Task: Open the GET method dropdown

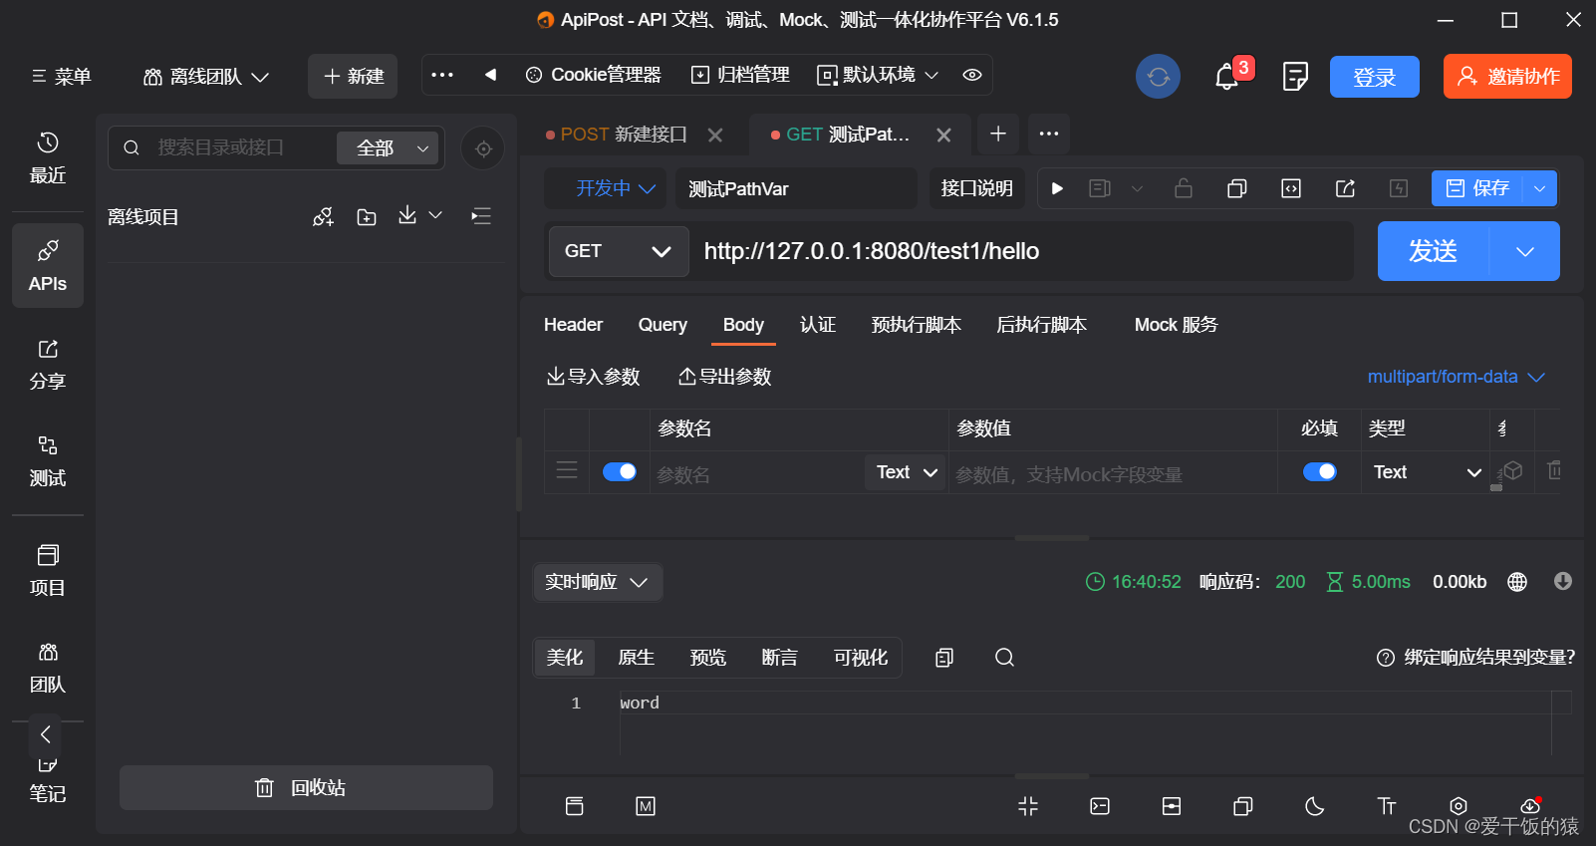Action: (x=619, y=251)
